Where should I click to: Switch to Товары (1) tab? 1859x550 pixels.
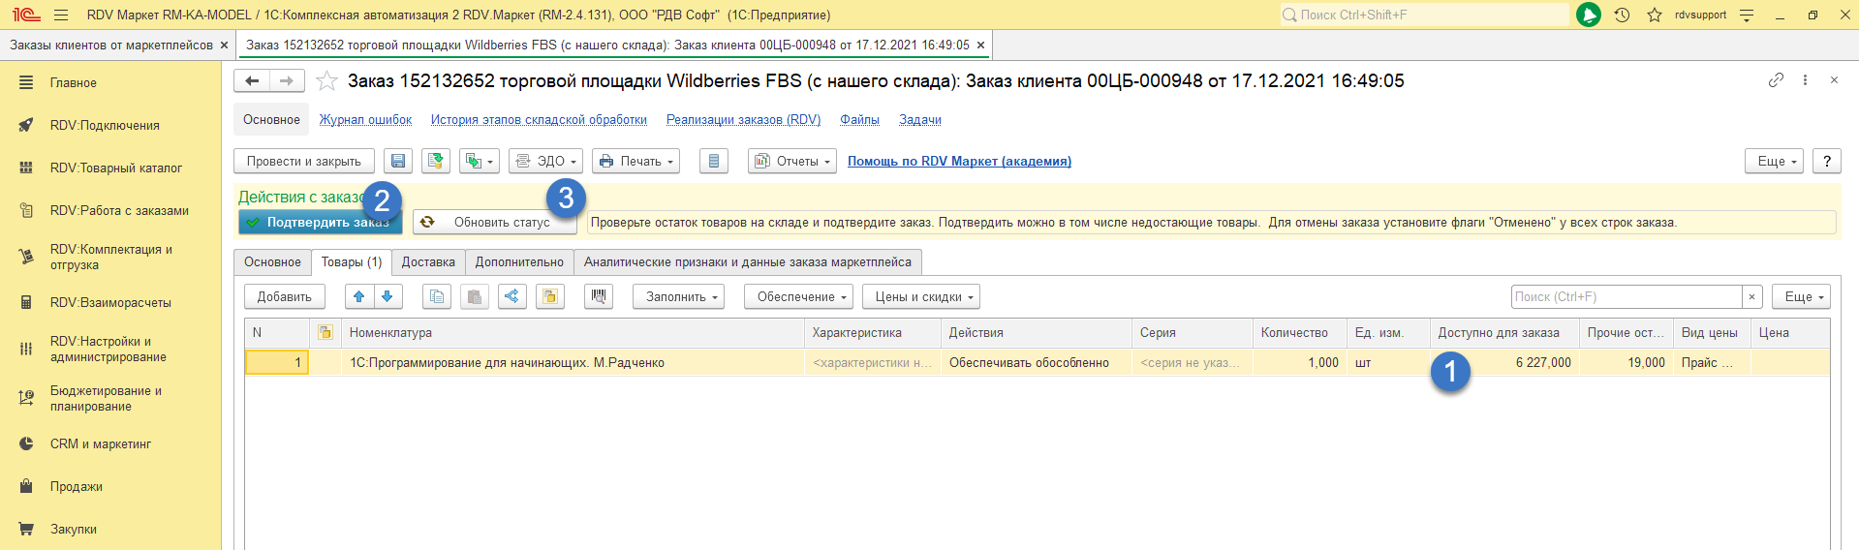click(x=352, y=262)
